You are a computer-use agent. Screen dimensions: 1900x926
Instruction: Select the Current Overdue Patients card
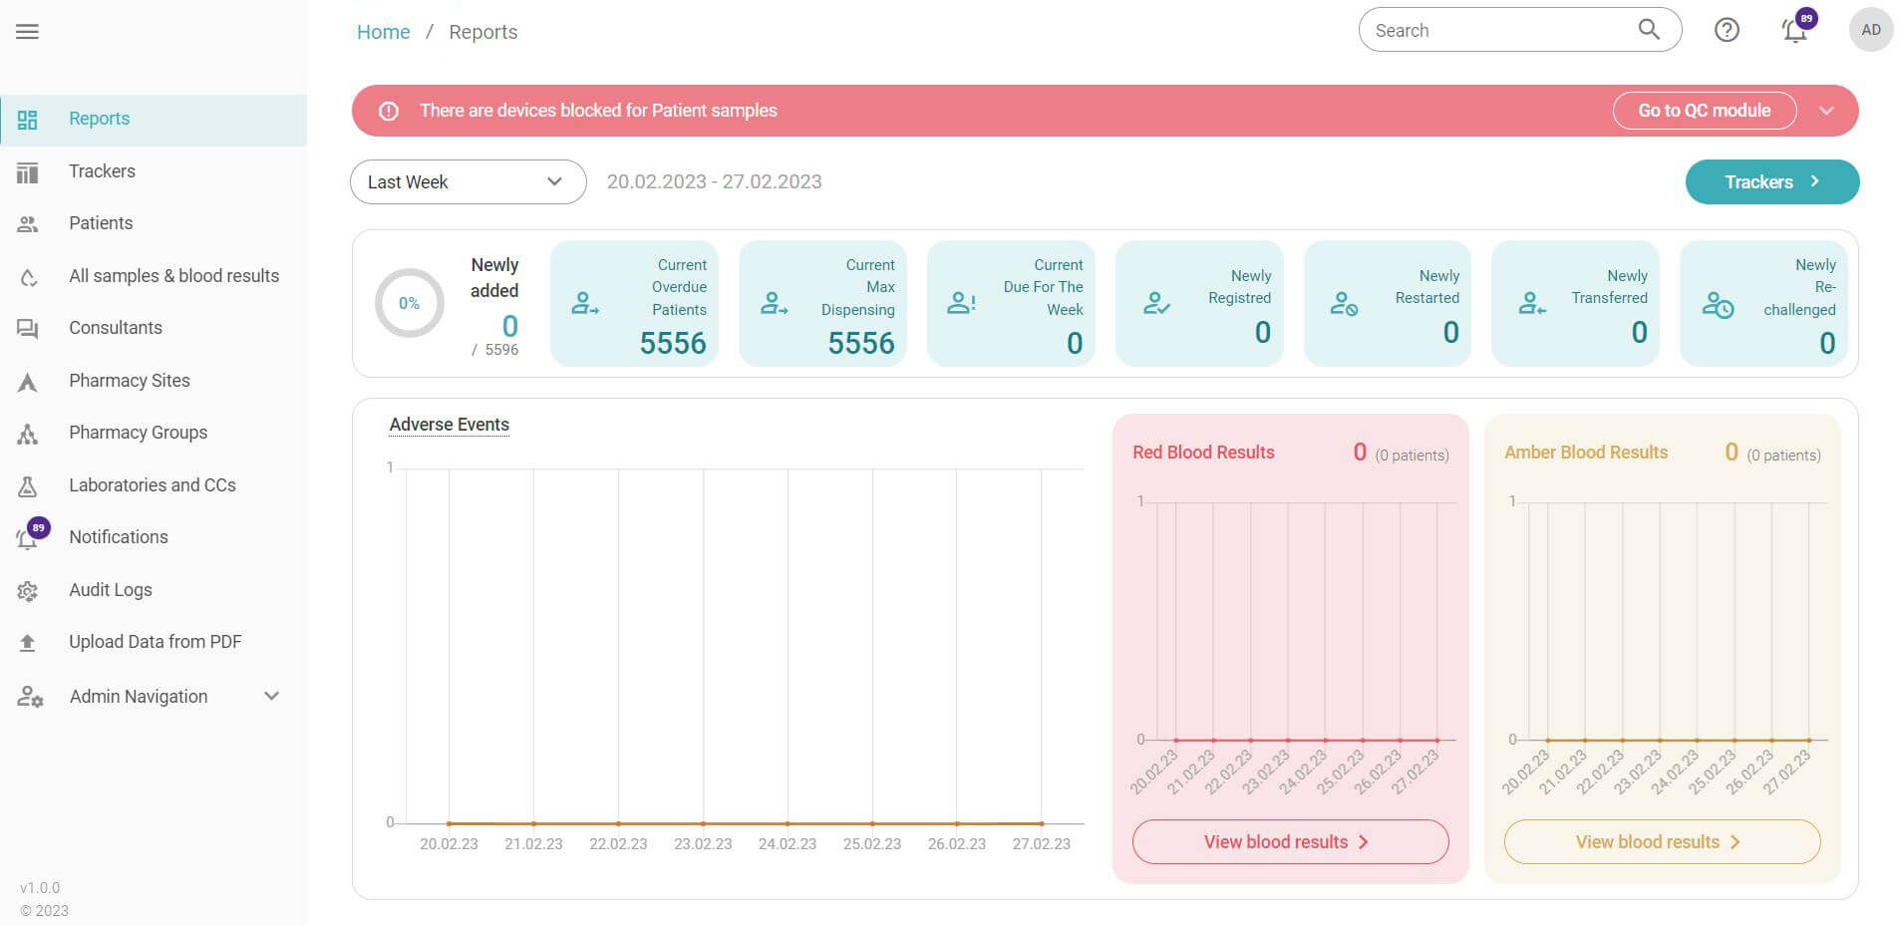(x=634, y=303)
